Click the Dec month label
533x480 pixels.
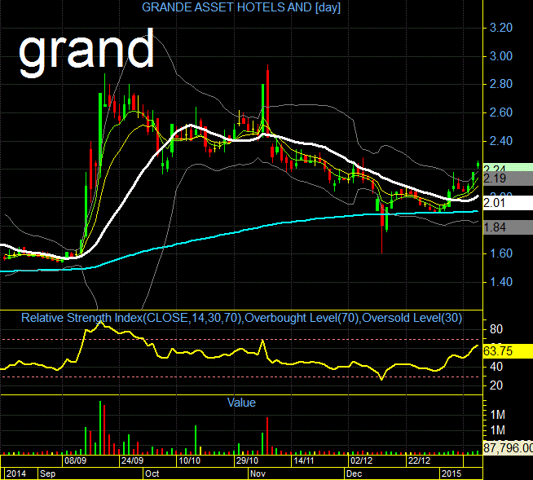pyautogui.click(x=354, y=473)
